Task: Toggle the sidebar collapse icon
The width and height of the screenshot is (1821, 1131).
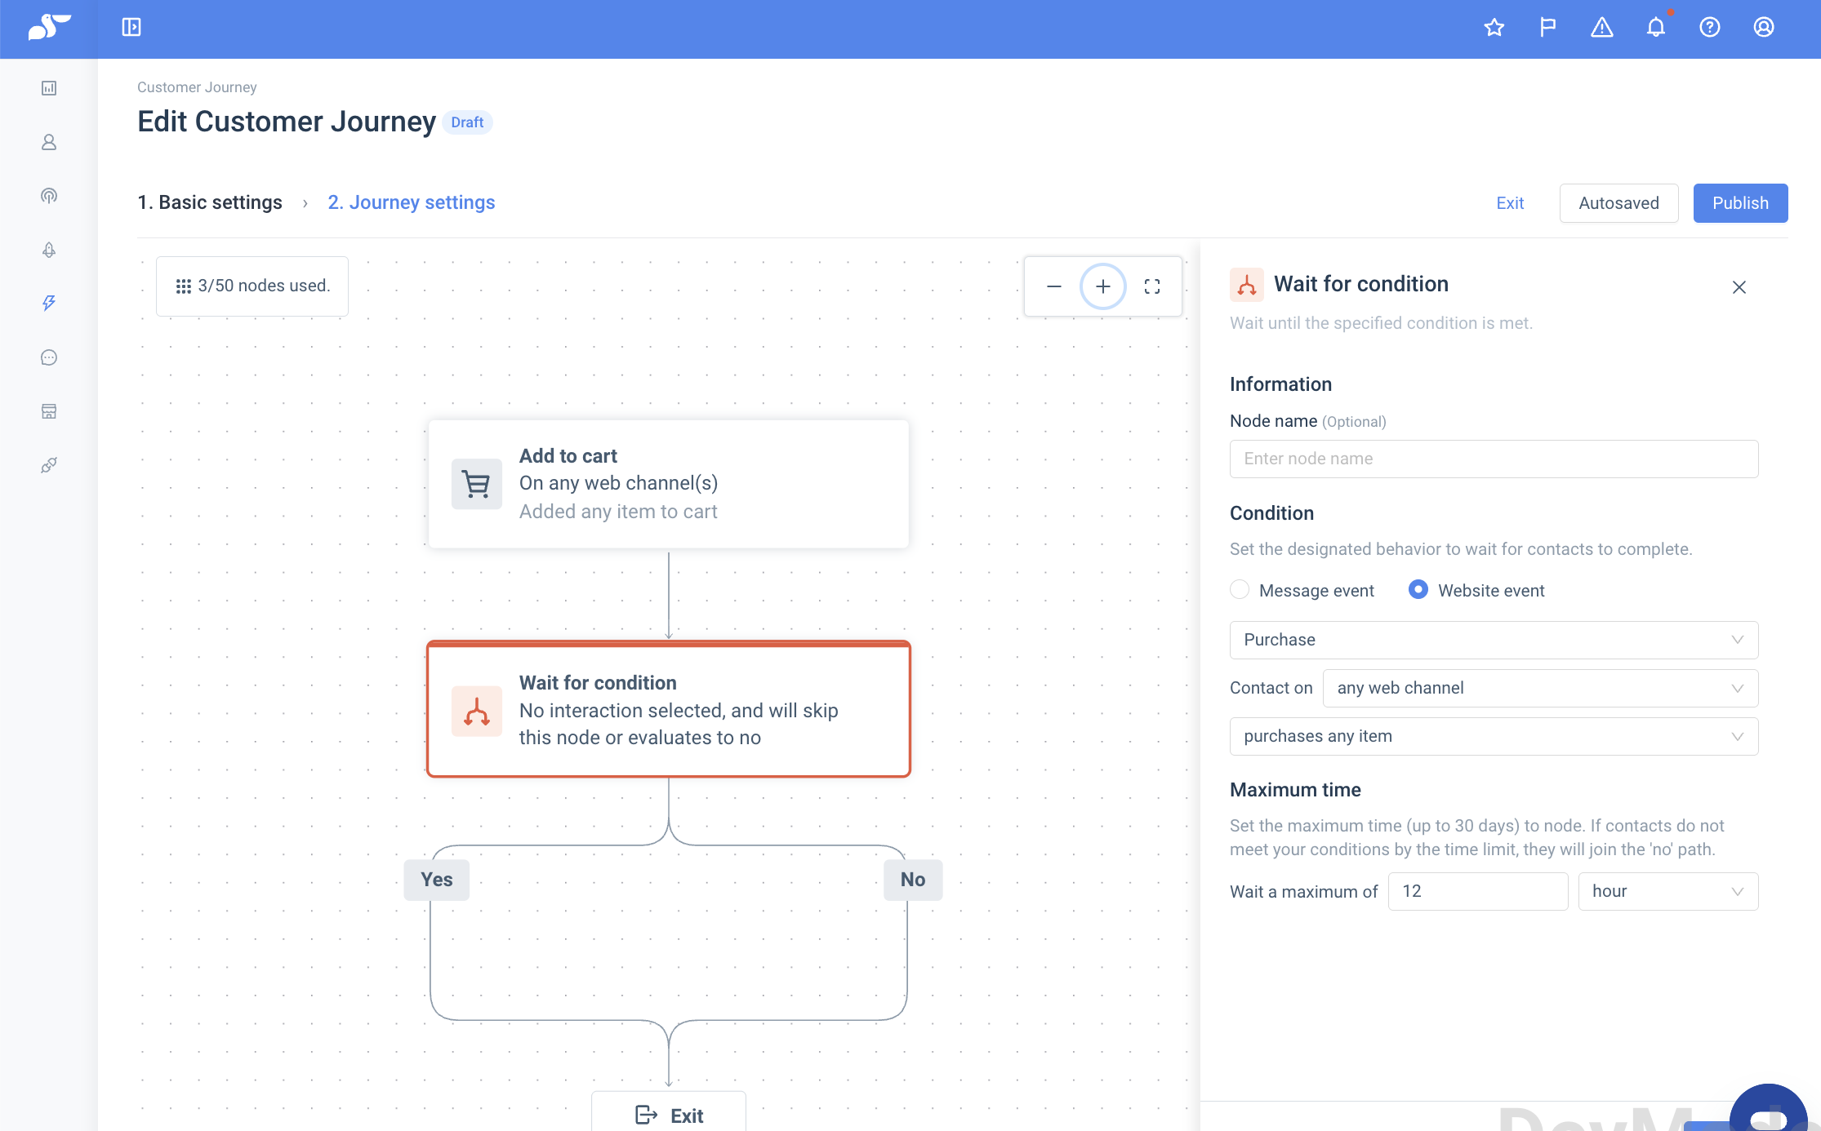Action: [x=131, y=27]
